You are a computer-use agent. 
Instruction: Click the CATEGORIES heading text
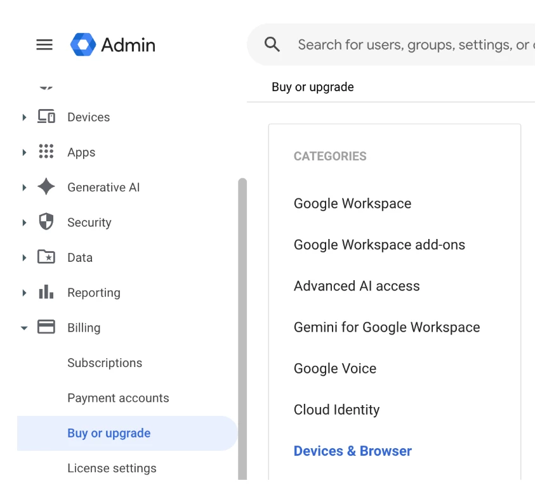pos(330,156)
